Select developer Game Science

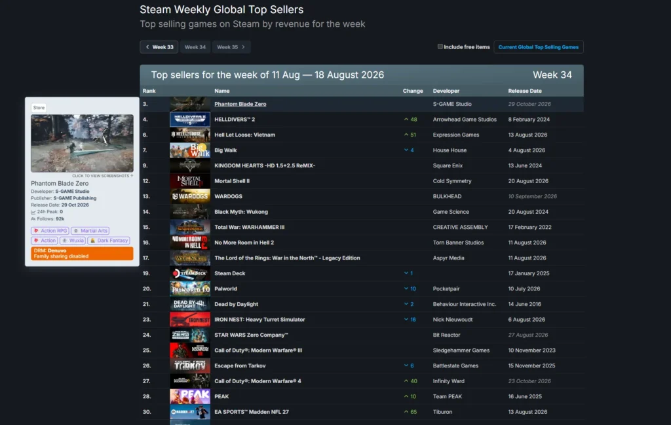click(451, 211)
